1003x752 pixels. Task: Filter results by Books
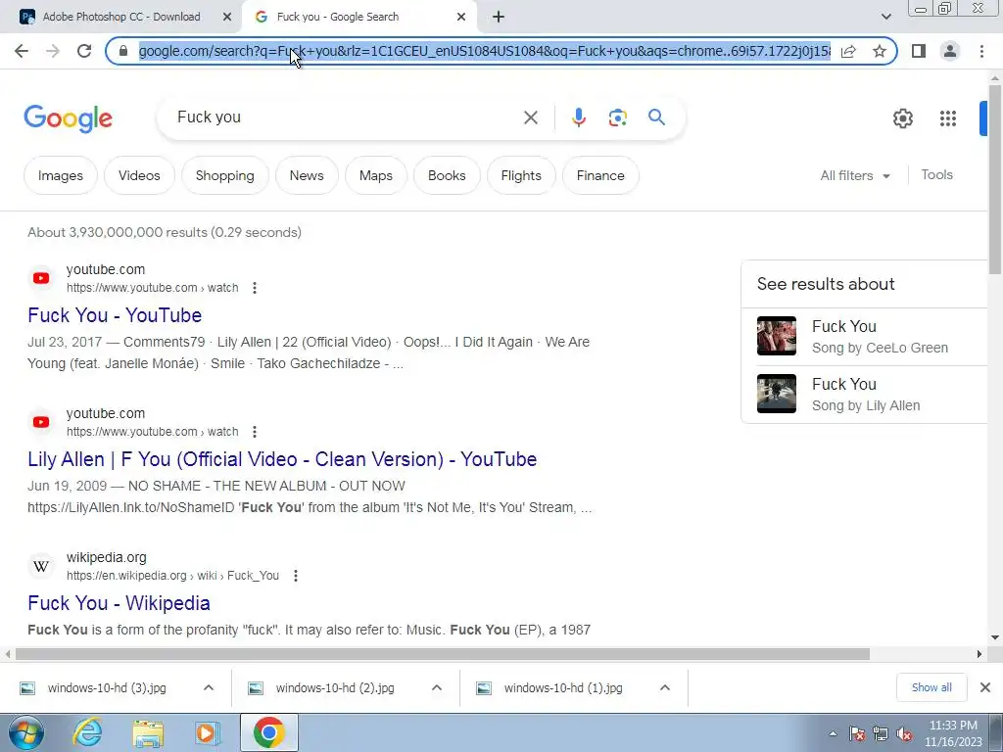click(447, 175)
